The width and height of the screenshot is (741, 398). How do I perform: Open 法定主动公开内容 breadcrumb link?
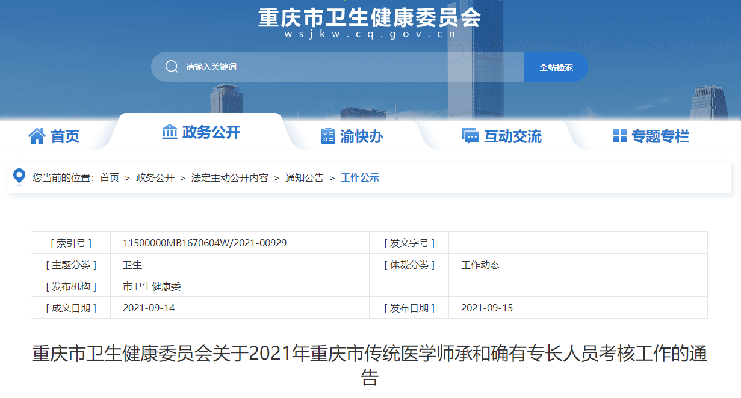coord(229,178)
